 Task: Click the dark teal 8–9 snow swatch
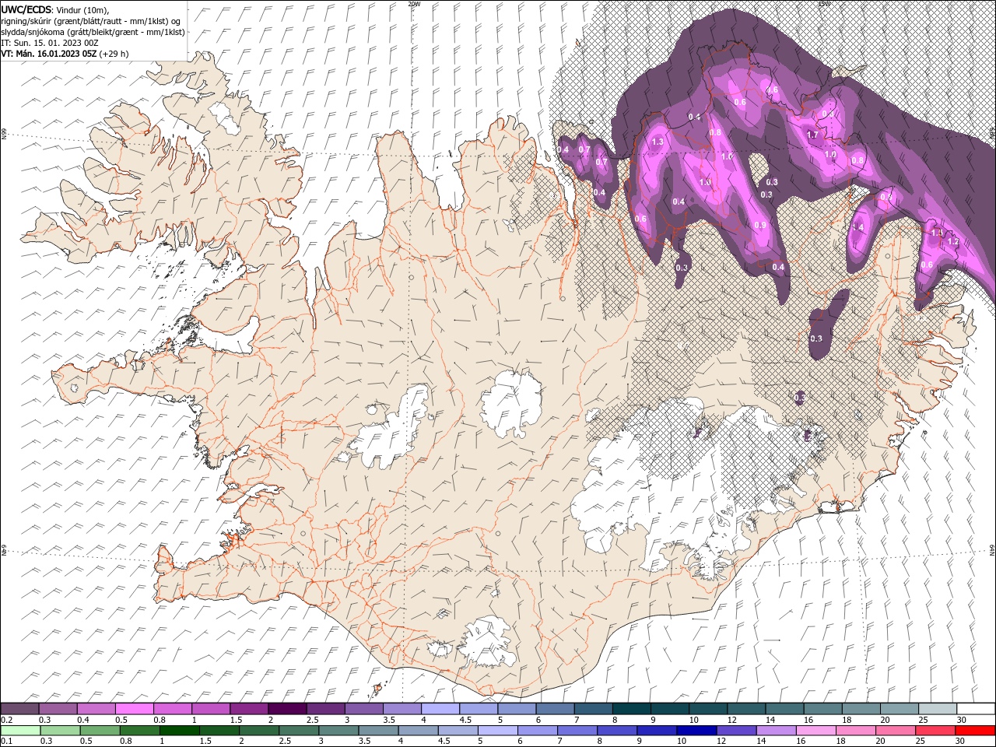pyautogui.click(x=632, y=709)
